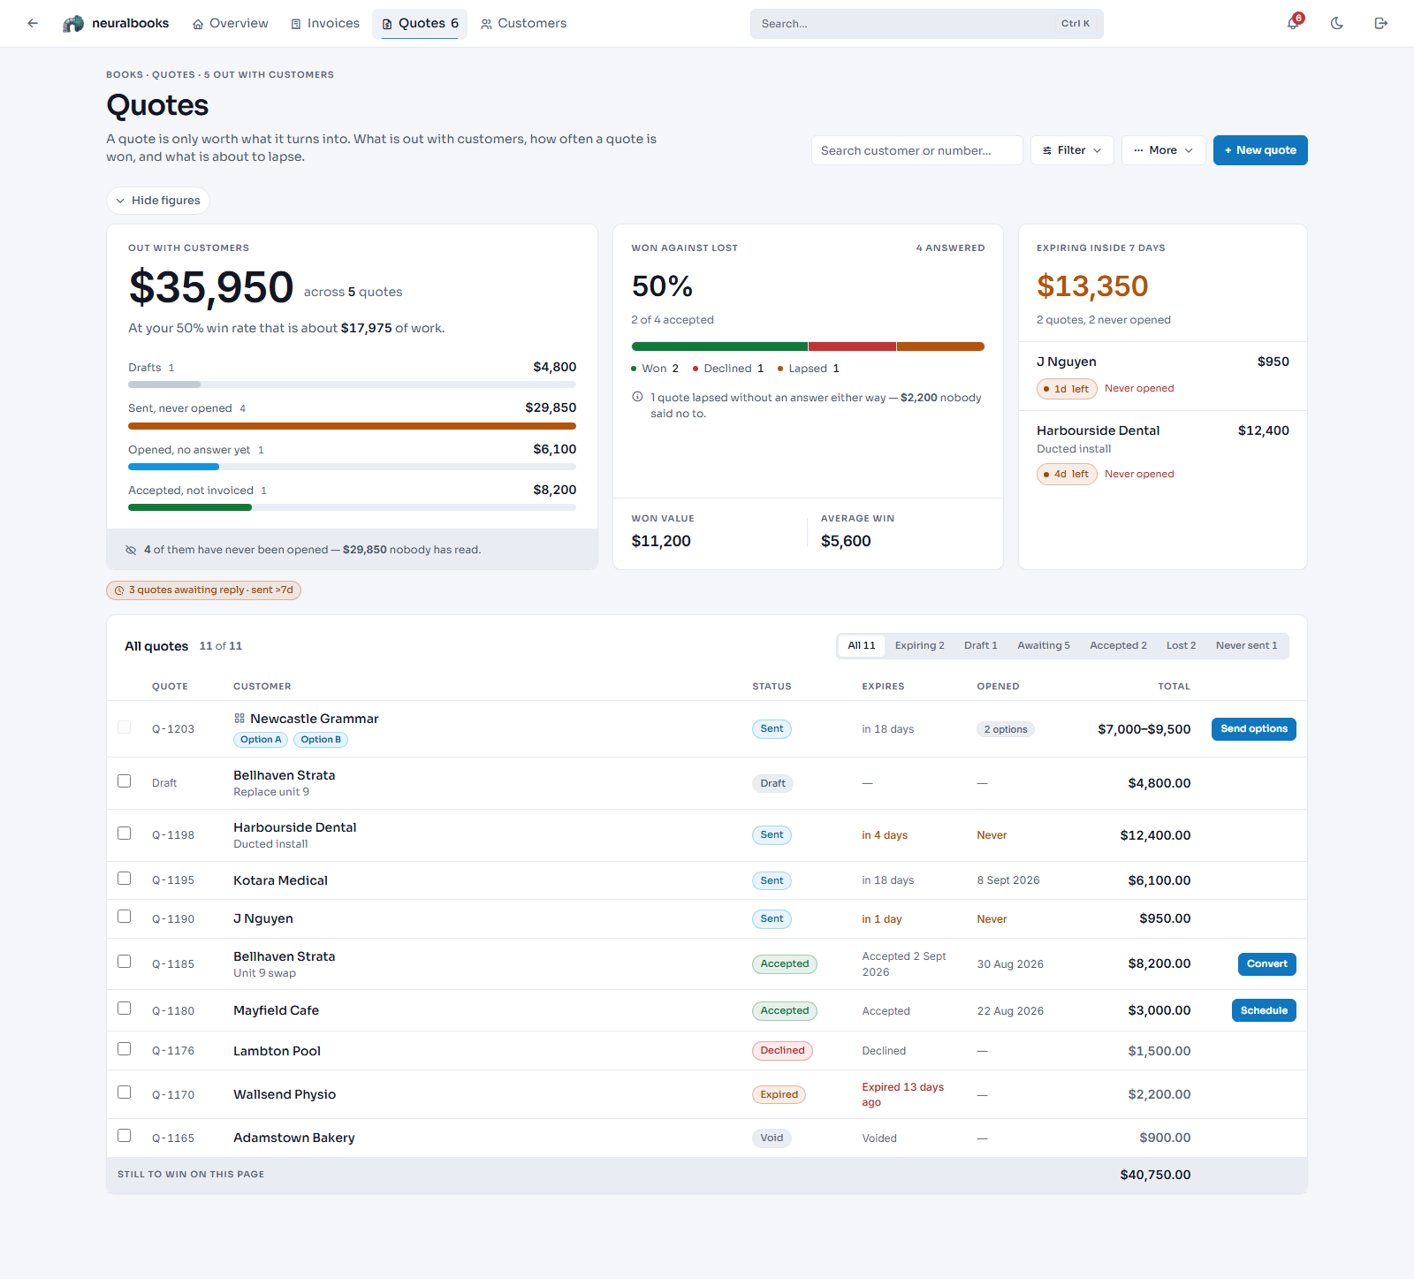The height and width of the screenshot is (1279, 1414).
Task: Select the Accepted 2 tab
Action: tap(1118, 646)
